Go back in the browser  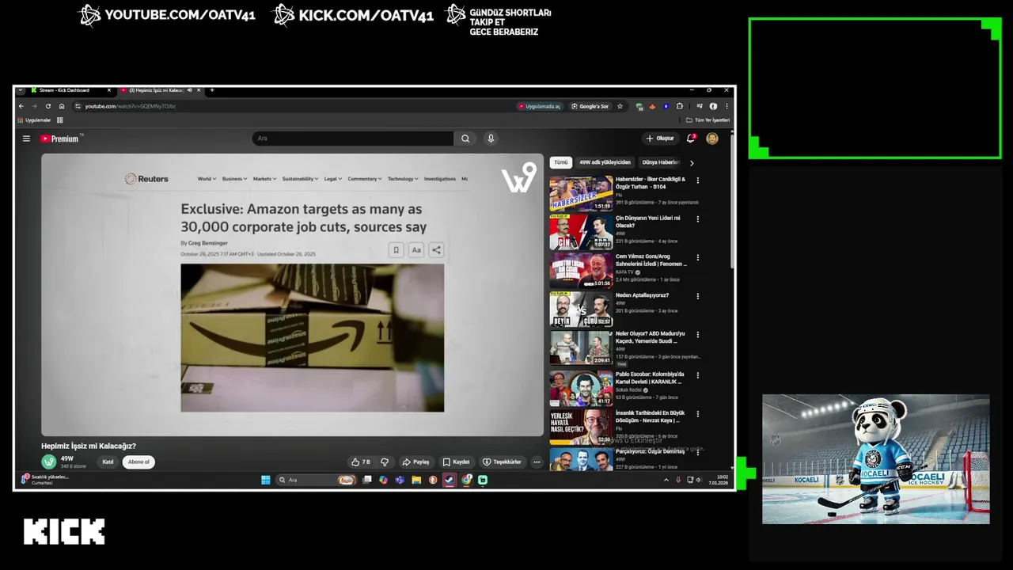21,106
